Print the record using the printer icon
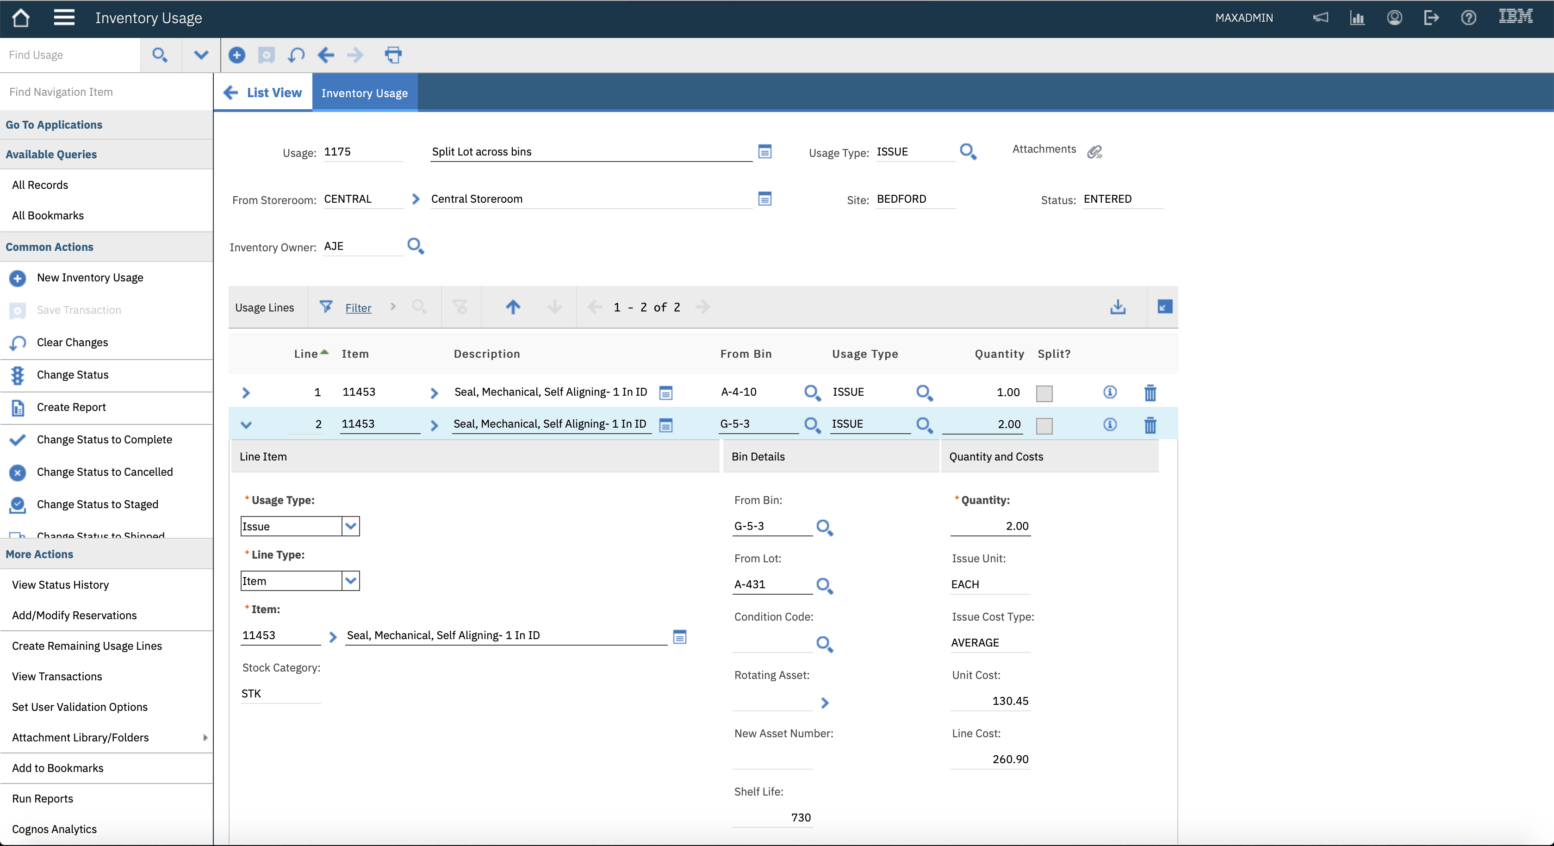Image resolution: width=1554 pixels, height=846 pixels. (393, 55)
